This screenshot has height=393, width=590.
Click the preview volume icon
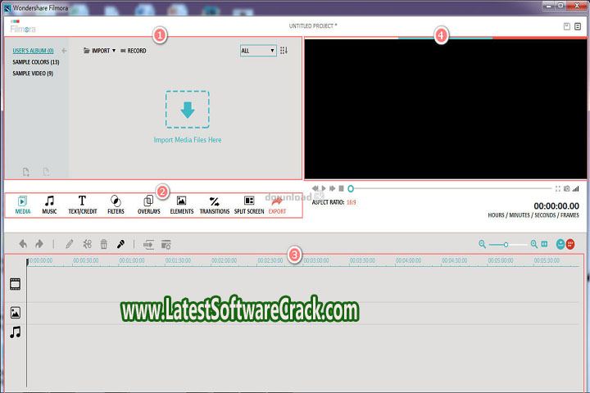tap(576, 189)
